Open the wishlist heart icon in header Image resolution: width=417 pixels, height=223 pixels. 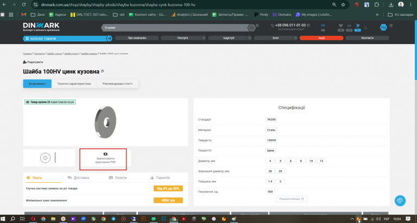340,26
